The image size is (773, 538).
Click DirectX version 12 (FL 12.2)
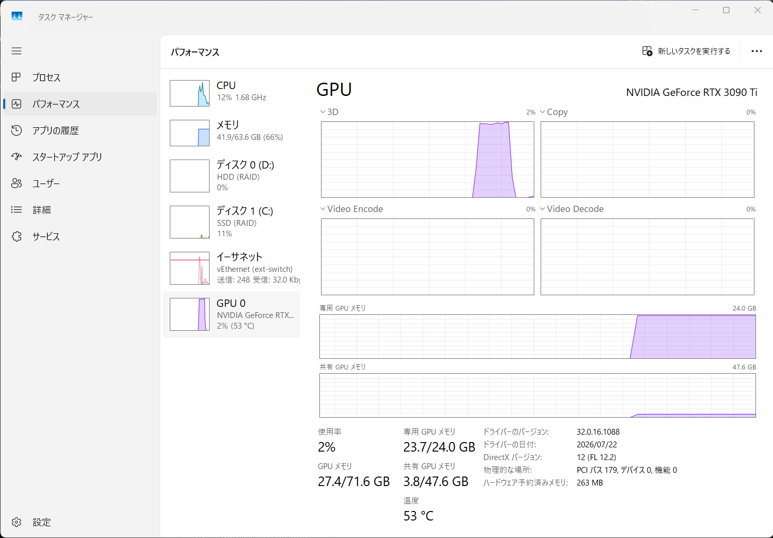596,457
